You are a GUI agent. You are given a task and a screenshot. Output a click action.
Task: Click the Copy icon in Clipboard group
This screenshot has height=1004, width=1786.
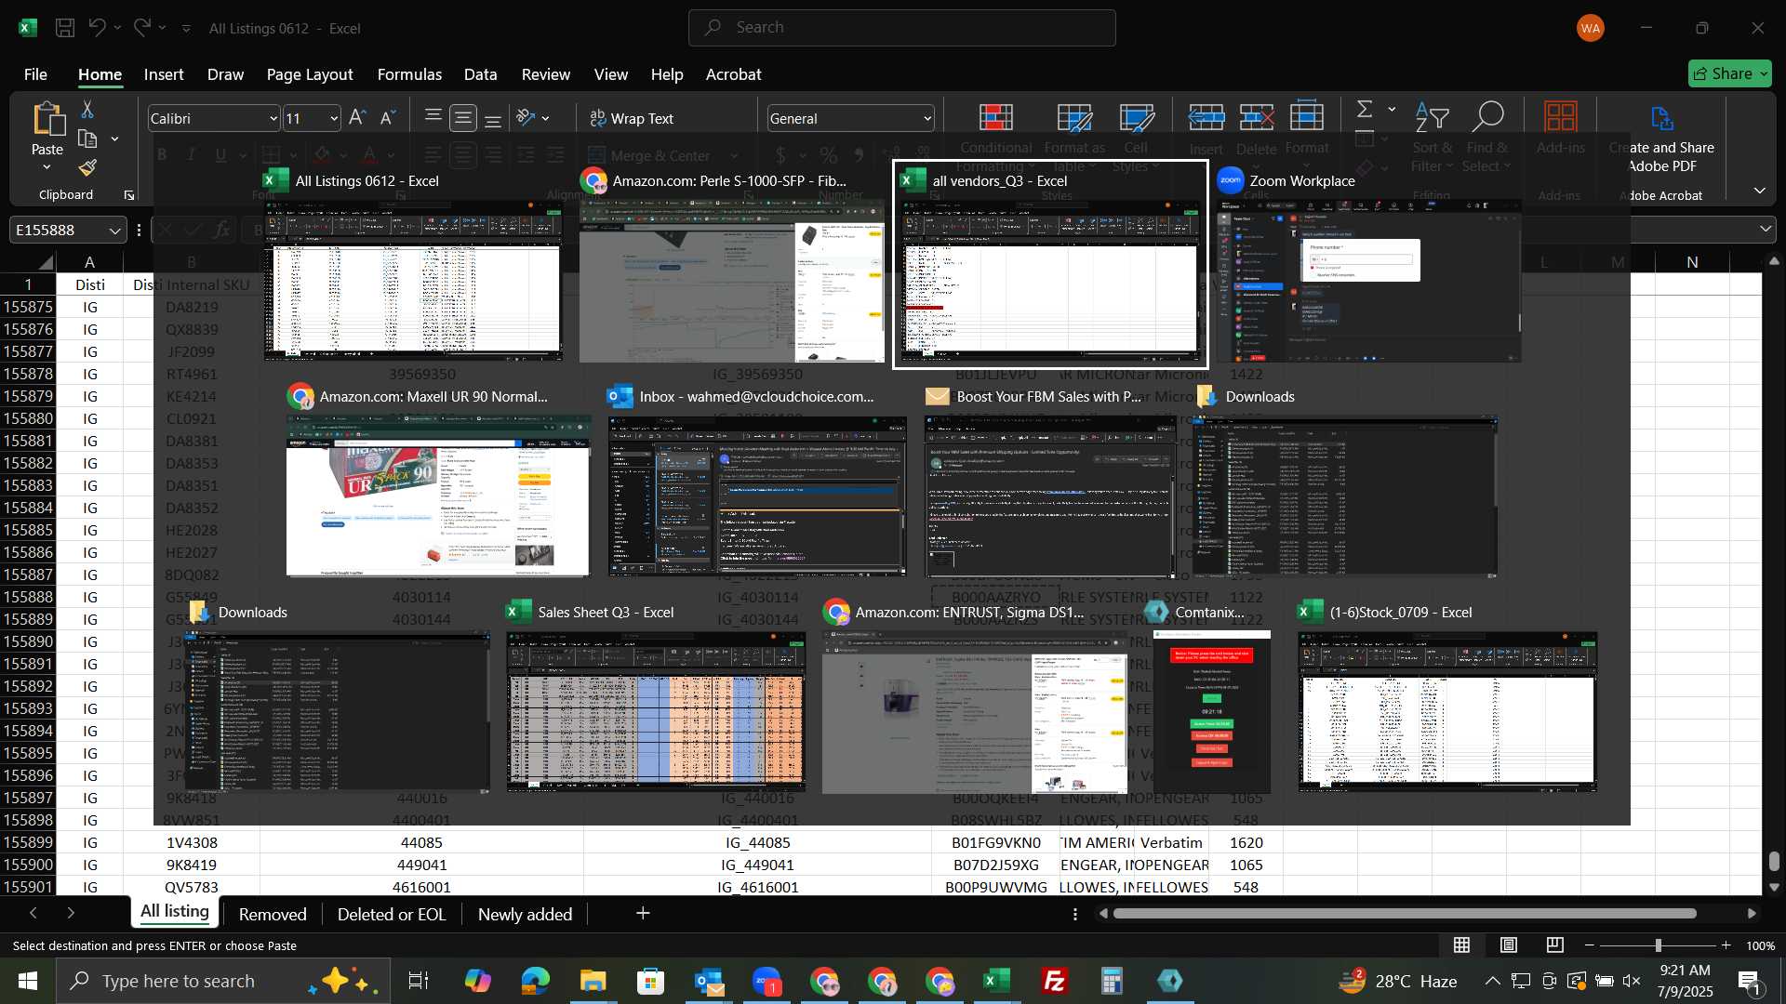click(88, 139)
